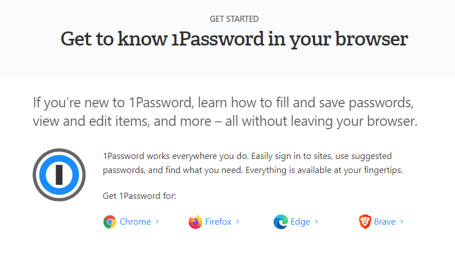Click the 1Password keyhole logo
Viewport: 455px width, 255px height.
[x=59, y=175]
